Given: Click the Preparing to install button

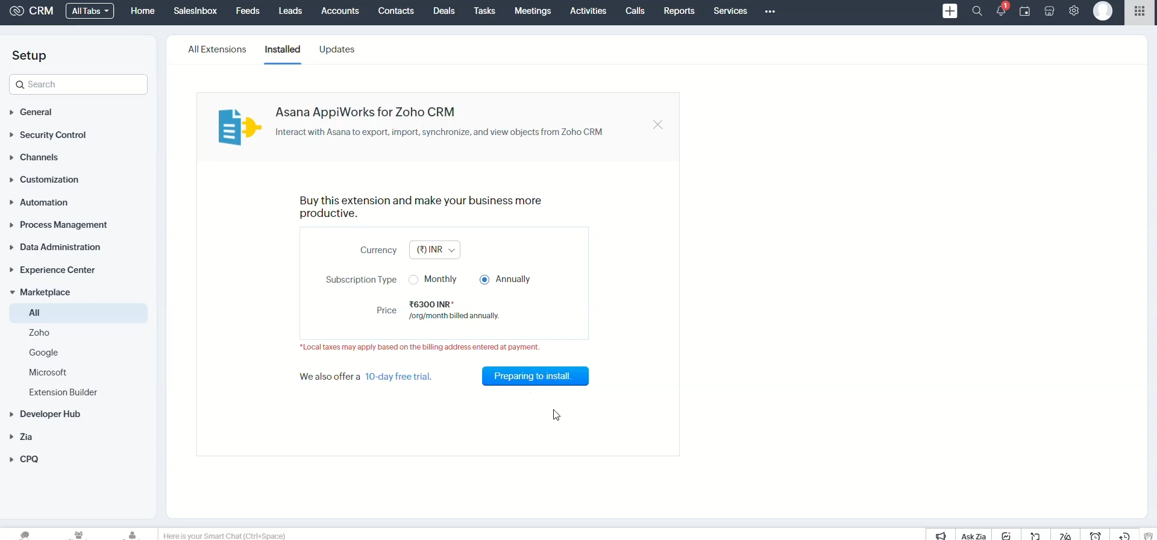Looking at the screenshot, I should (535, 376).
